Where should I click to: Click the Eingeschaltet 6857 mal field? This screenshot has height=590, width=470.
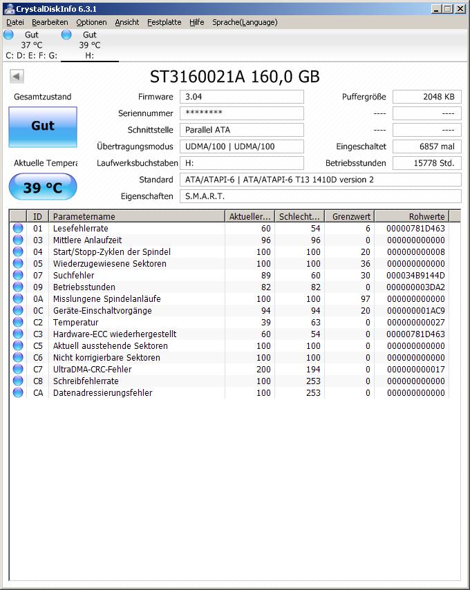pyautogui.click(x=427, y=146)
